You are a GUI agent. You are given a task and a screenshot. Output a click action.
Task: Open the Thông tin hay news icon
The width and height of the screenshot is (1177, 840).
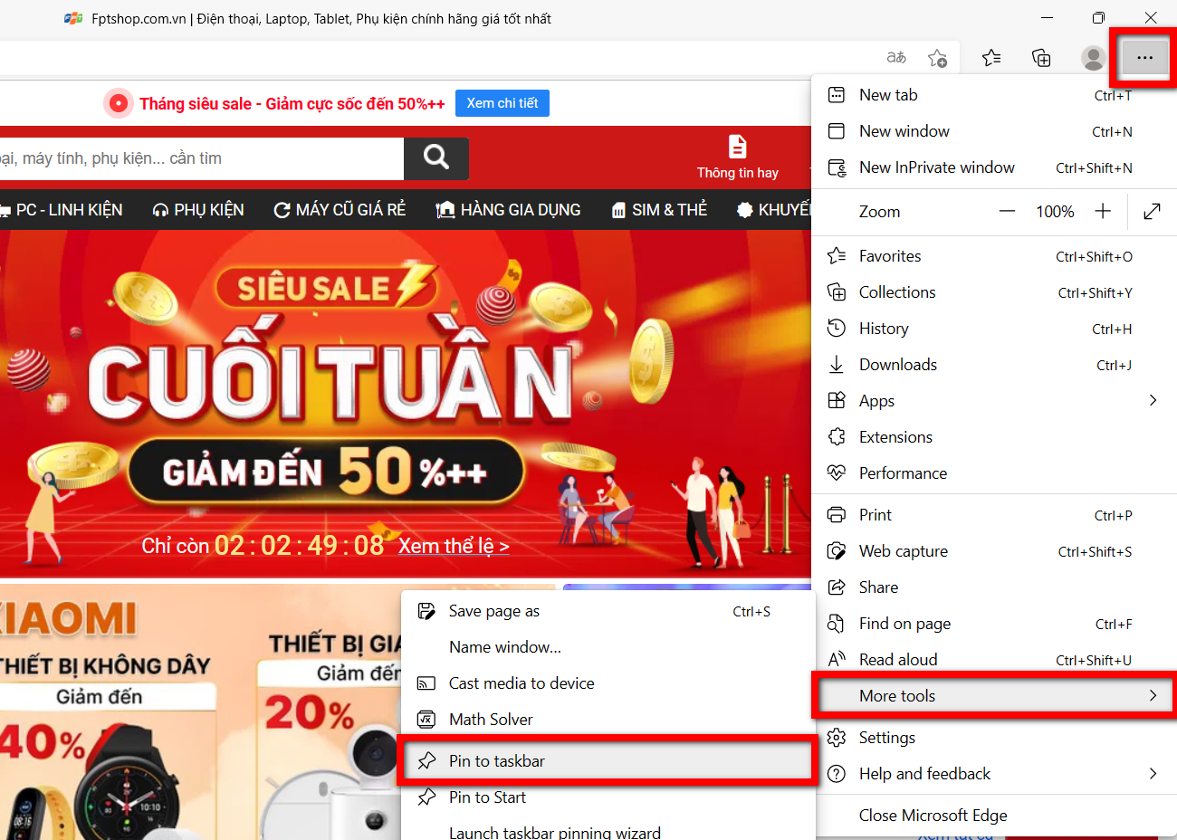(x=737, y=157)
